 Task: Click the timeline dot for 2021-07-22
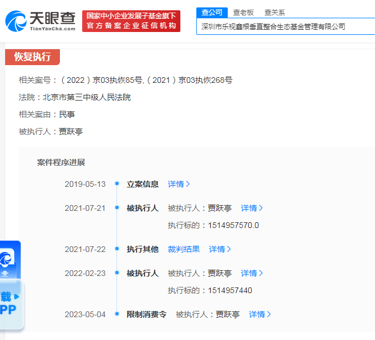(117, 249)
